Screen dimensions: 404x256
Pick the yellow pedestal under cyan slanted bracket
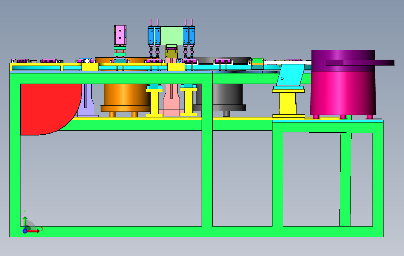pyautogui.click(x=289, y=104)
